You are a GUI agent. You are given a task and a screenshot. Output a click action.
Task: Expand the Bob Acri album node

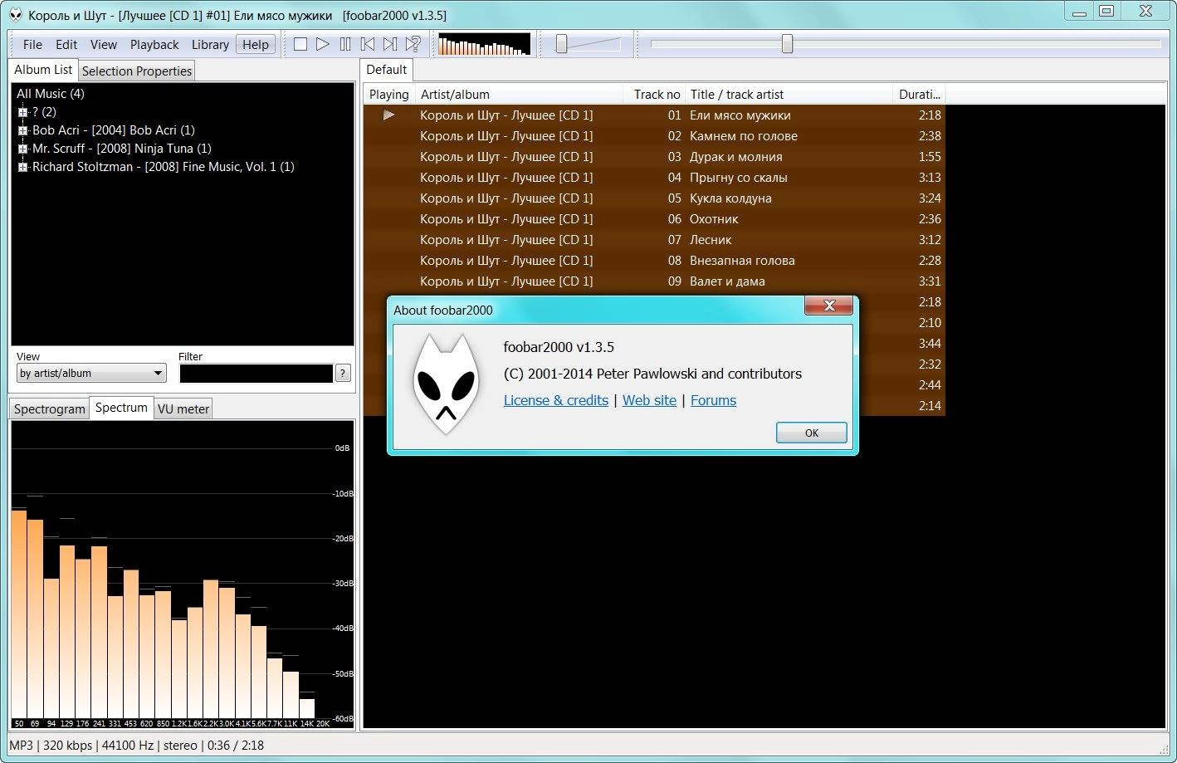click(22, 130)
